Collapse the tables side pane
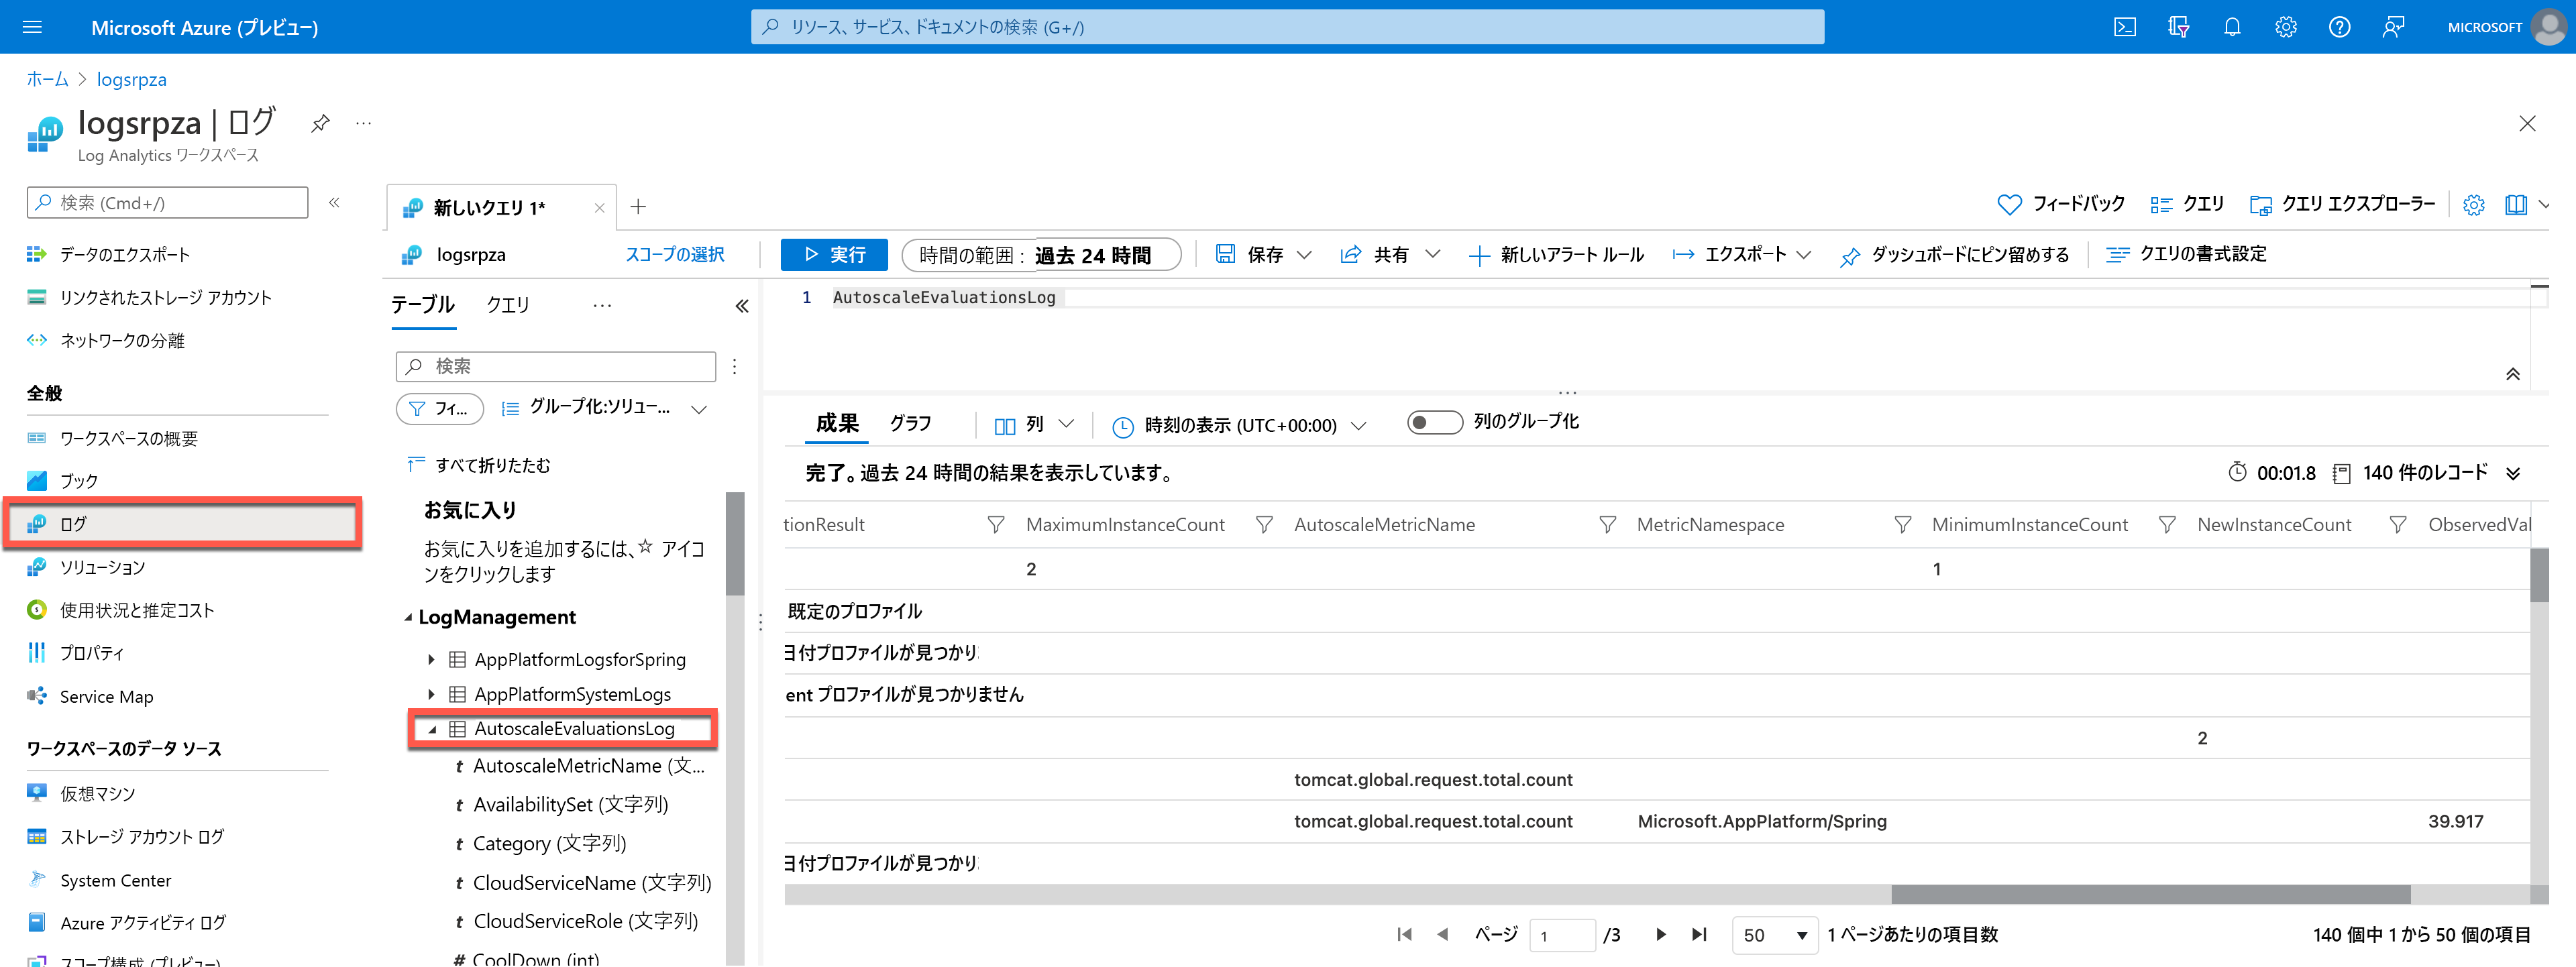The height and width of the screenshot is (967, 2576). tap(742, 306)
